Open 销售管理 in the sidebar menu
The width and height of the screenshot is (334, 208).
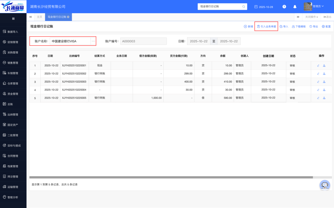pyautogui.click(x=13, y=63)
